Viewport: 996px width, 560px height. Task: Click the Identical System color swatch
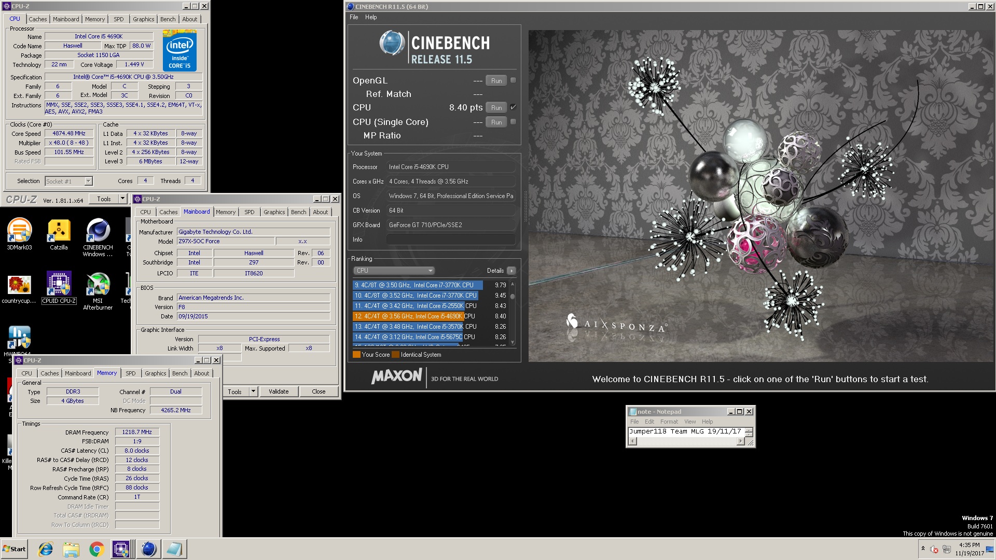click(x=396, y=355)
